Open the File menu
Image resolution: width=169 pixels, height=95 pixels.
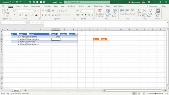3,6
